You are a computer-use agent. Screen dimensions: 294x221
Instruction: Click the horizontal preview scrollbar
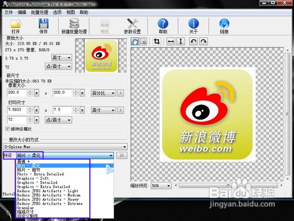click(x=228, y=185)
